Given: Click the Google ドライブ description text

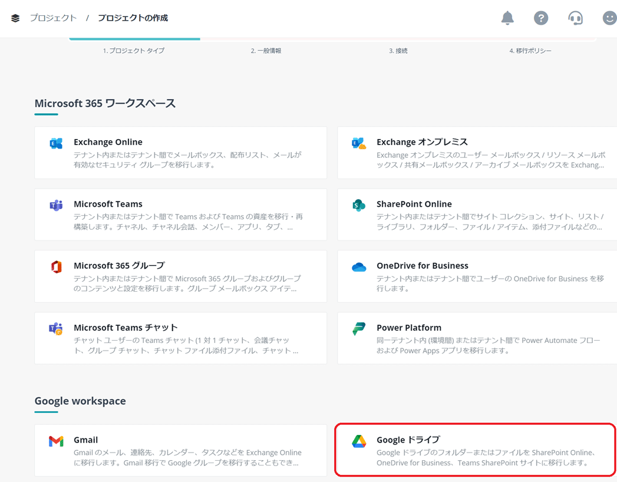Looking at the screenshot, I should pyautogui.click(x=486, y=458).
